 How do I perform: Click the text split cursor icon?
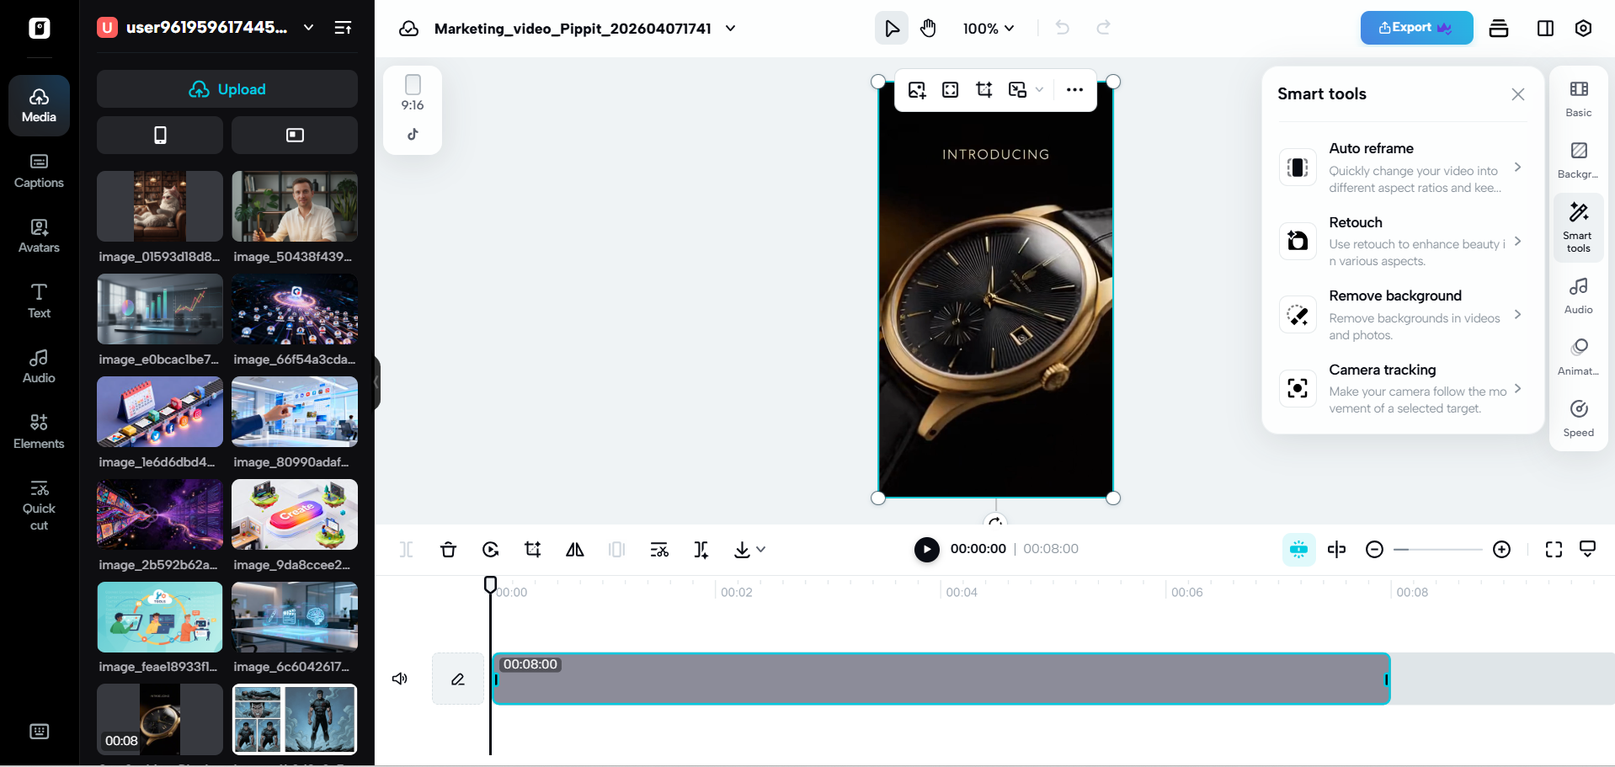[701, 550]
